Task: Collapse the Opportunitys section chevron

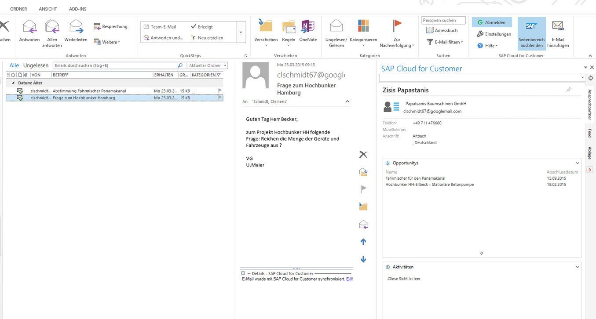Action: 578,163
